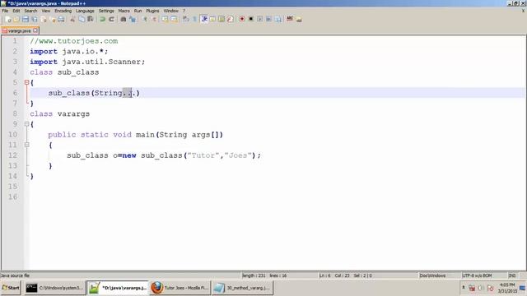Open the Search menu
The image size is (527, 296).
point(30,11)
